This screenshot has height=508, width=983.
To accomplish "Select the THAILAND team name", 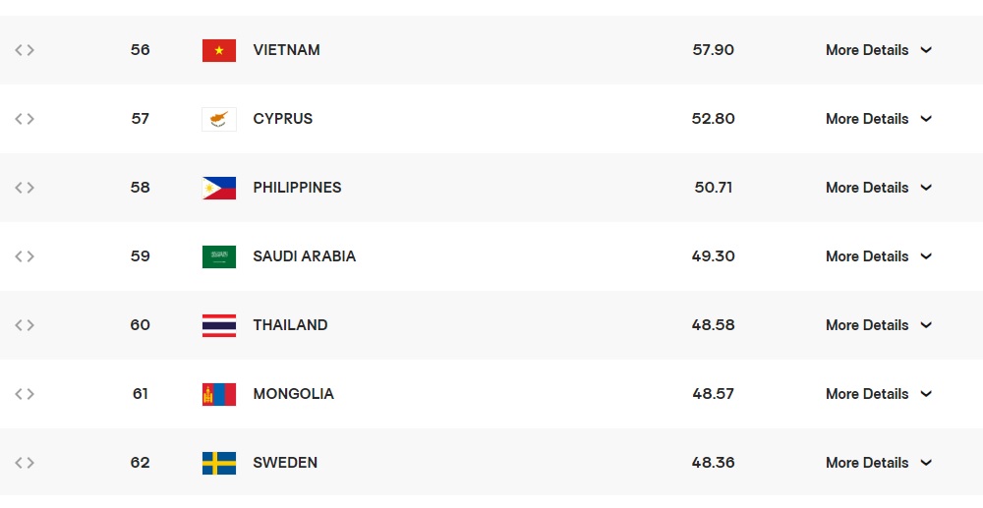I will pyautogui.click(x=290, y=325).
